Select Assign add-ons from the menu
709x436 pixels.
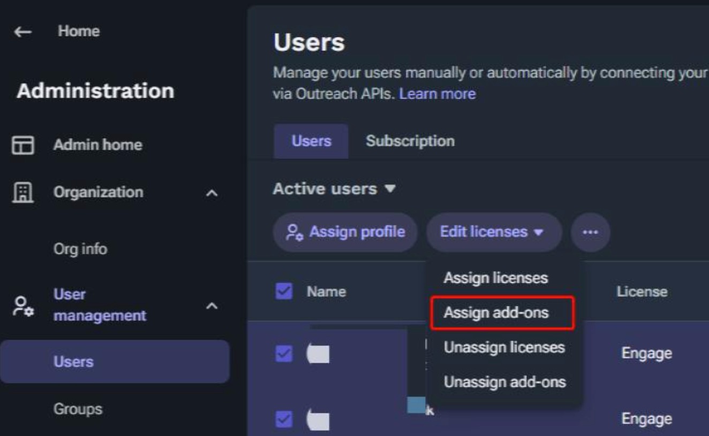pos(496,313)
